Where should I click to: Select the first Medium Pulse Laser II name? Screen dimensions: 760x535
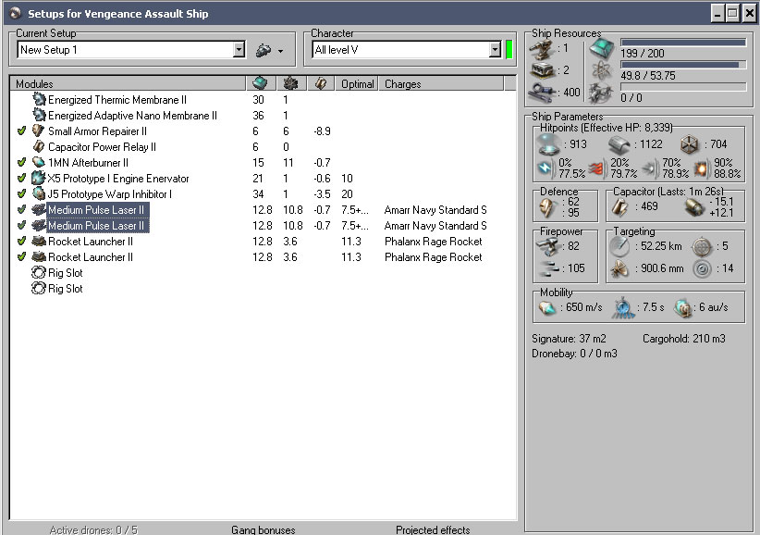tap(96, 210)
